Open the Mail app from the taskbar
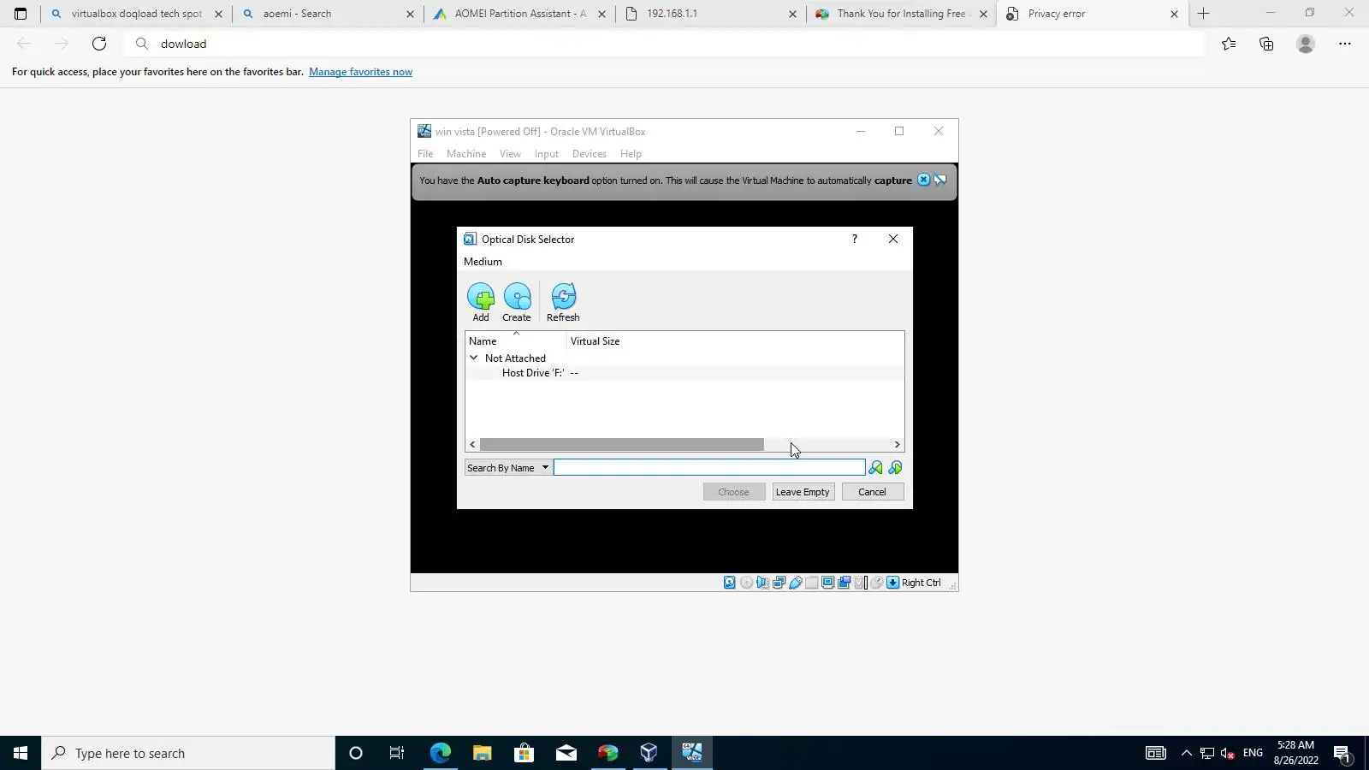 click(566, 753)
